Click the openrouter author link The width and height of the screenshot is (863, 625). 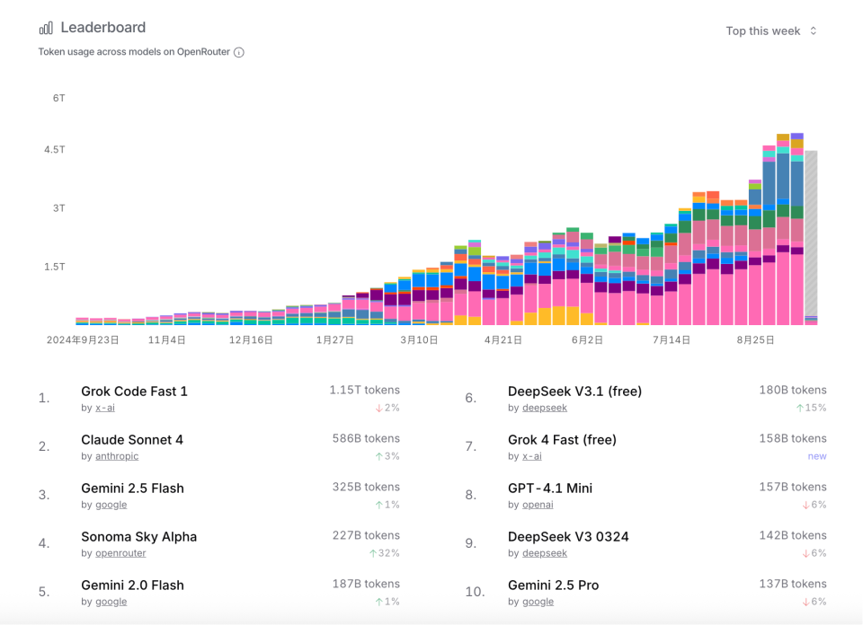(120, 553)
